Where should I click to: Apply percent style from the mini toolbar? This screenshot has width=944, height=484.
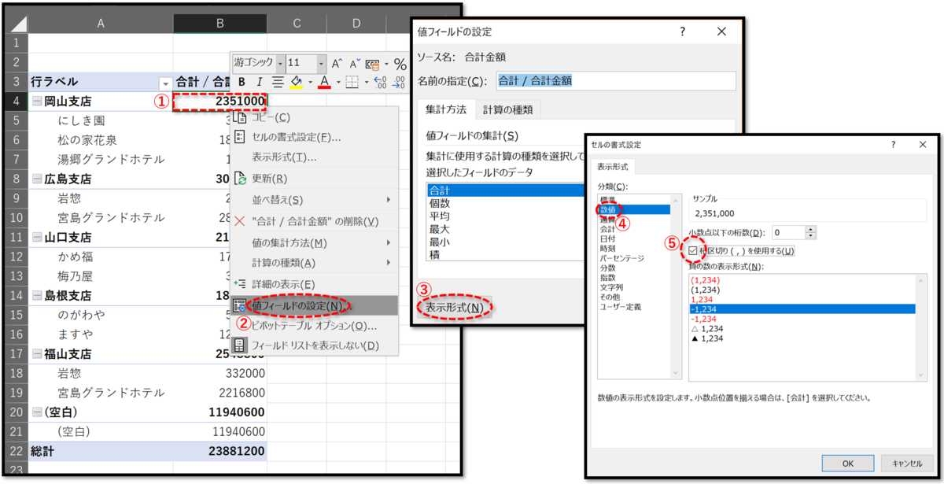tap(400, 63)
